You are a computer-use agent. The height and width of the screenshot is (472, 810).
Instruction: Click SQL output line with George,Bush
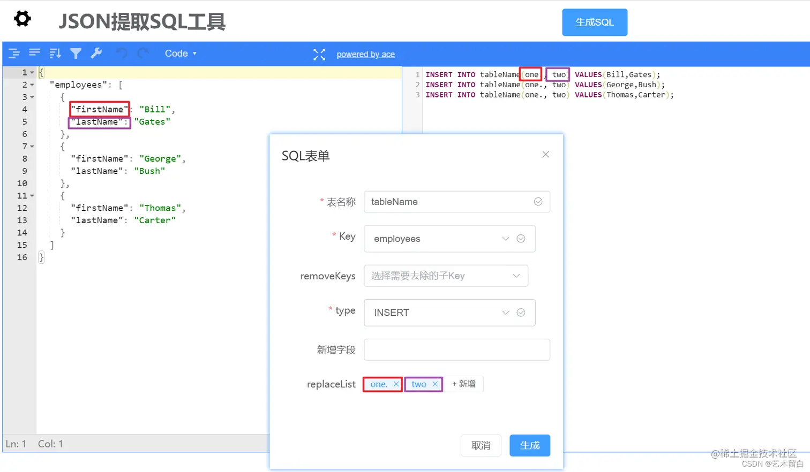click(x=545, y=85)
